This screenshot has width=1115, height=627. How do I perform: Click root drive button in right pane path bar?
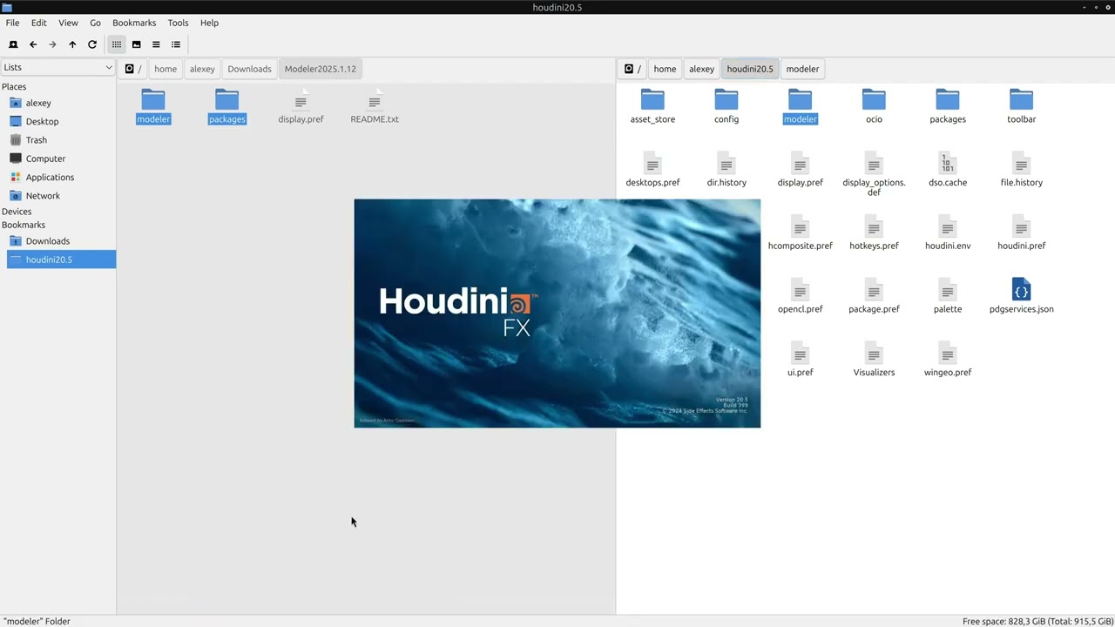pyautogui.click(x=632, y=69)
